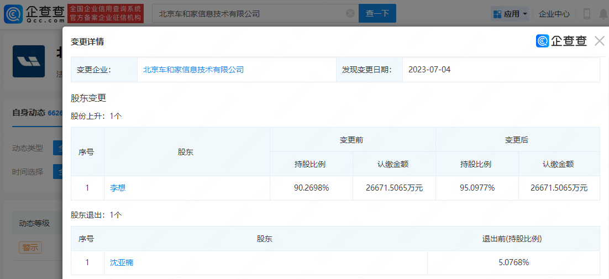Click the 企查查 logo in dialog header
Screen dimensions: 609x279
(561, 41)
